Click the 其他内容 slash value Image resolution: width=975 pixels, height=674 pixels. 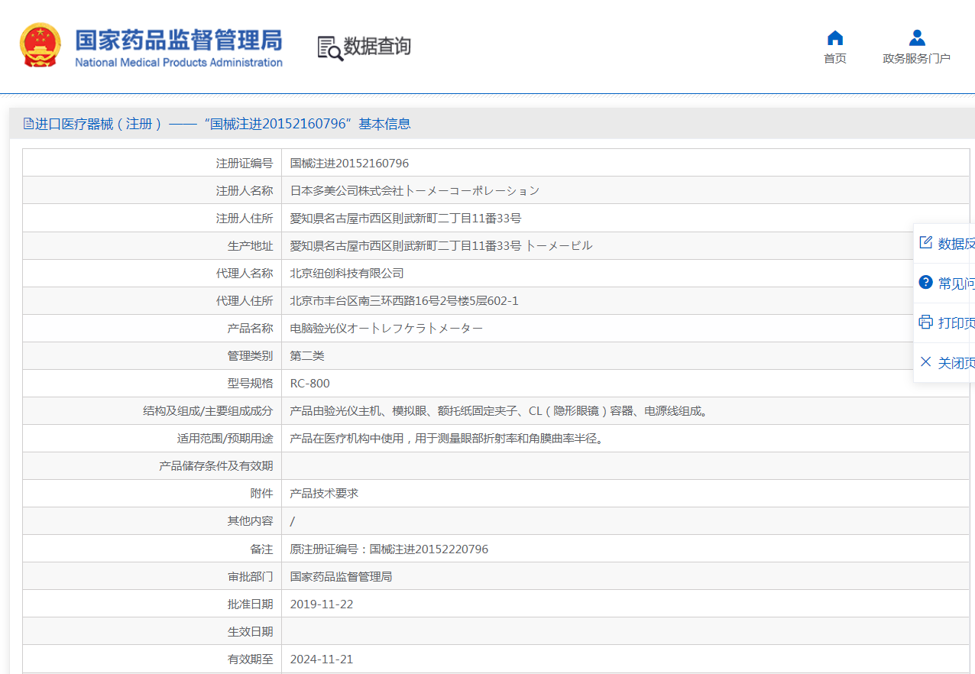[x=293, y=521]
